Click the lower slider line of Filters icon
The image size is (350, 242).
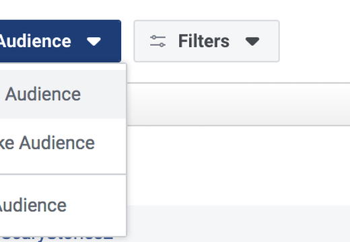[x=157, y=45]
